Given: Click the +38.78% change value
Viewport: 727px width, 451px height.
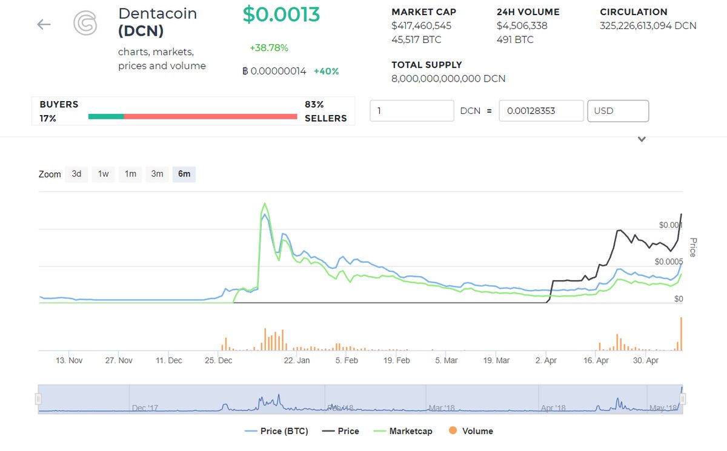Looking at the screenshot, I should click(269, 48).
